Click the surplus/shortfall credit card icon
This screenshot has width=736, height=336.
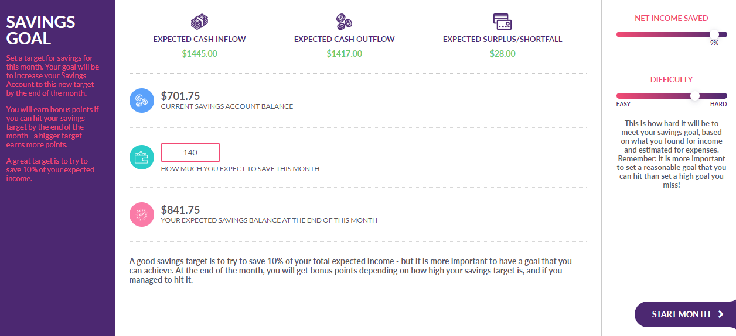click(x=503, y=22)
